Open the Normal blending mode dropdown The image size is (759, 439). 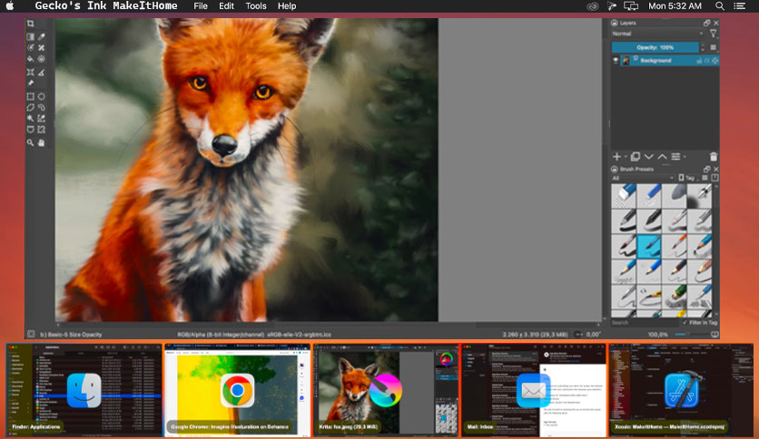(657, 34)
